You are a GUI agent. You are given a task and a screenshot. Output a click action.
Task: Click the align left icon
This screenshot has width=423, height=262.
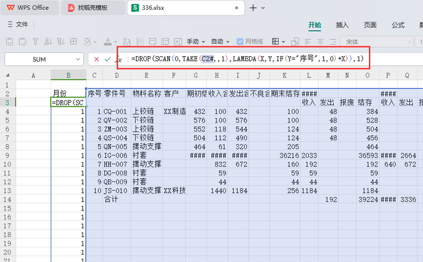coord(308,41)
